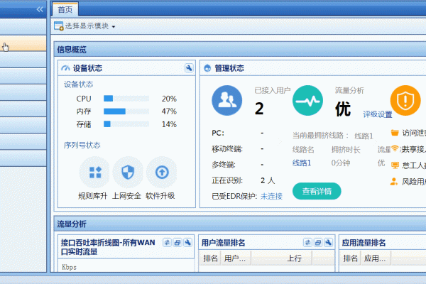Screen dimensions: 426x284
Task: Open wrench settings for 用户流量排名 panel
Action: click(329, 242)
